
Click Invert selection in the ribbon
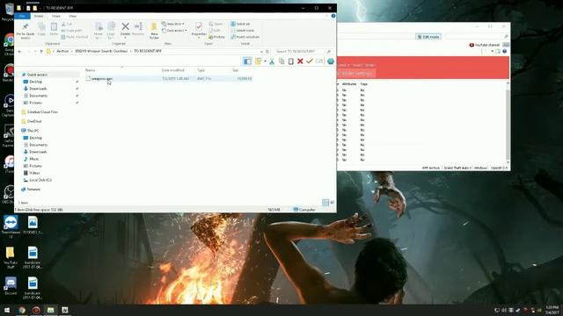click(x=245, y=37)
